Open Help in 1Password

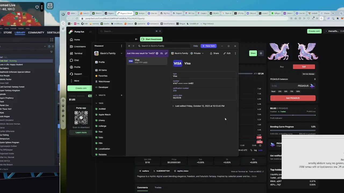pyautogui.click(x=196, y=46)
